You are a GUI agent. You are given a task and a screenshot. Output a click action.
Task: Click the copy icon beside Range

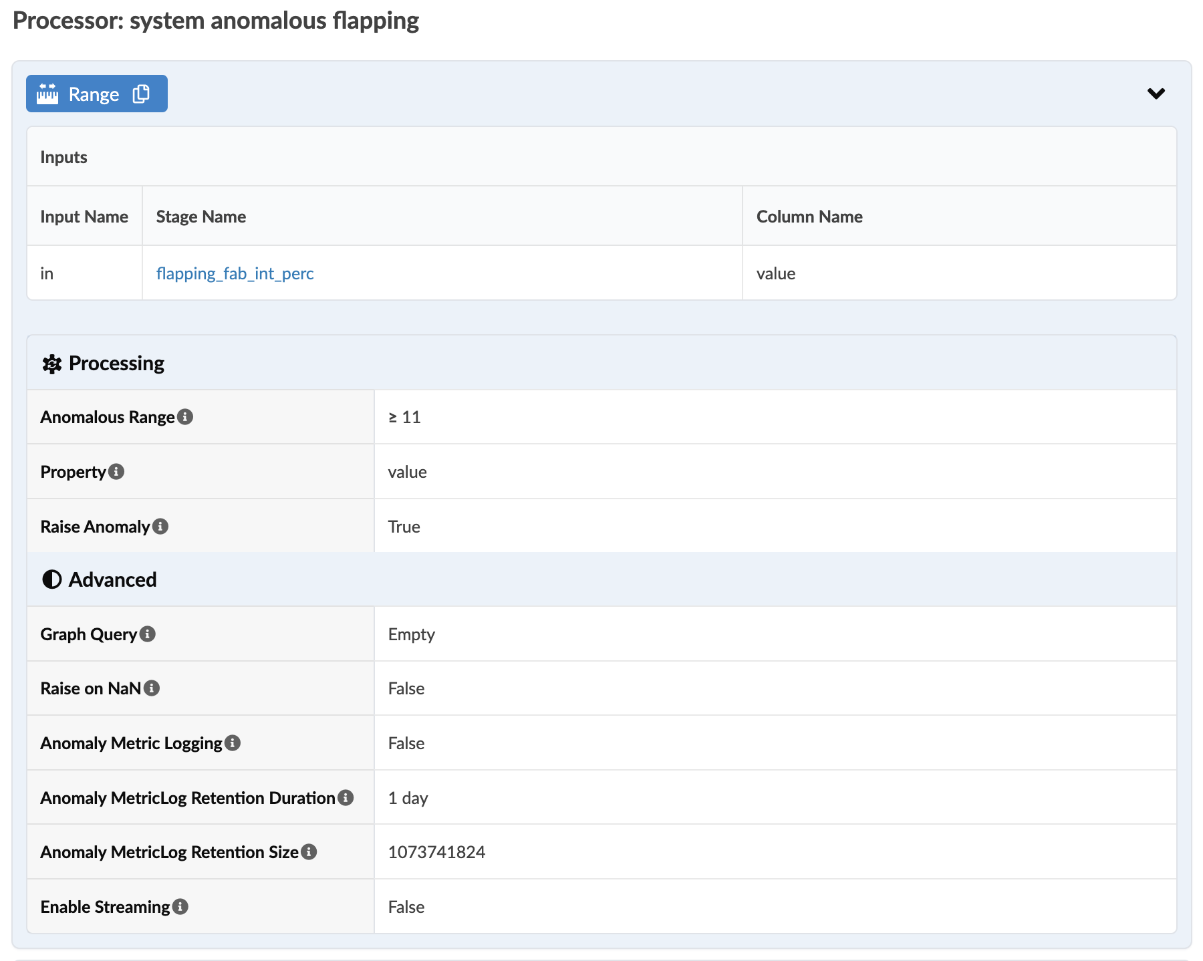pyautogui.click(x=141, y=94)
